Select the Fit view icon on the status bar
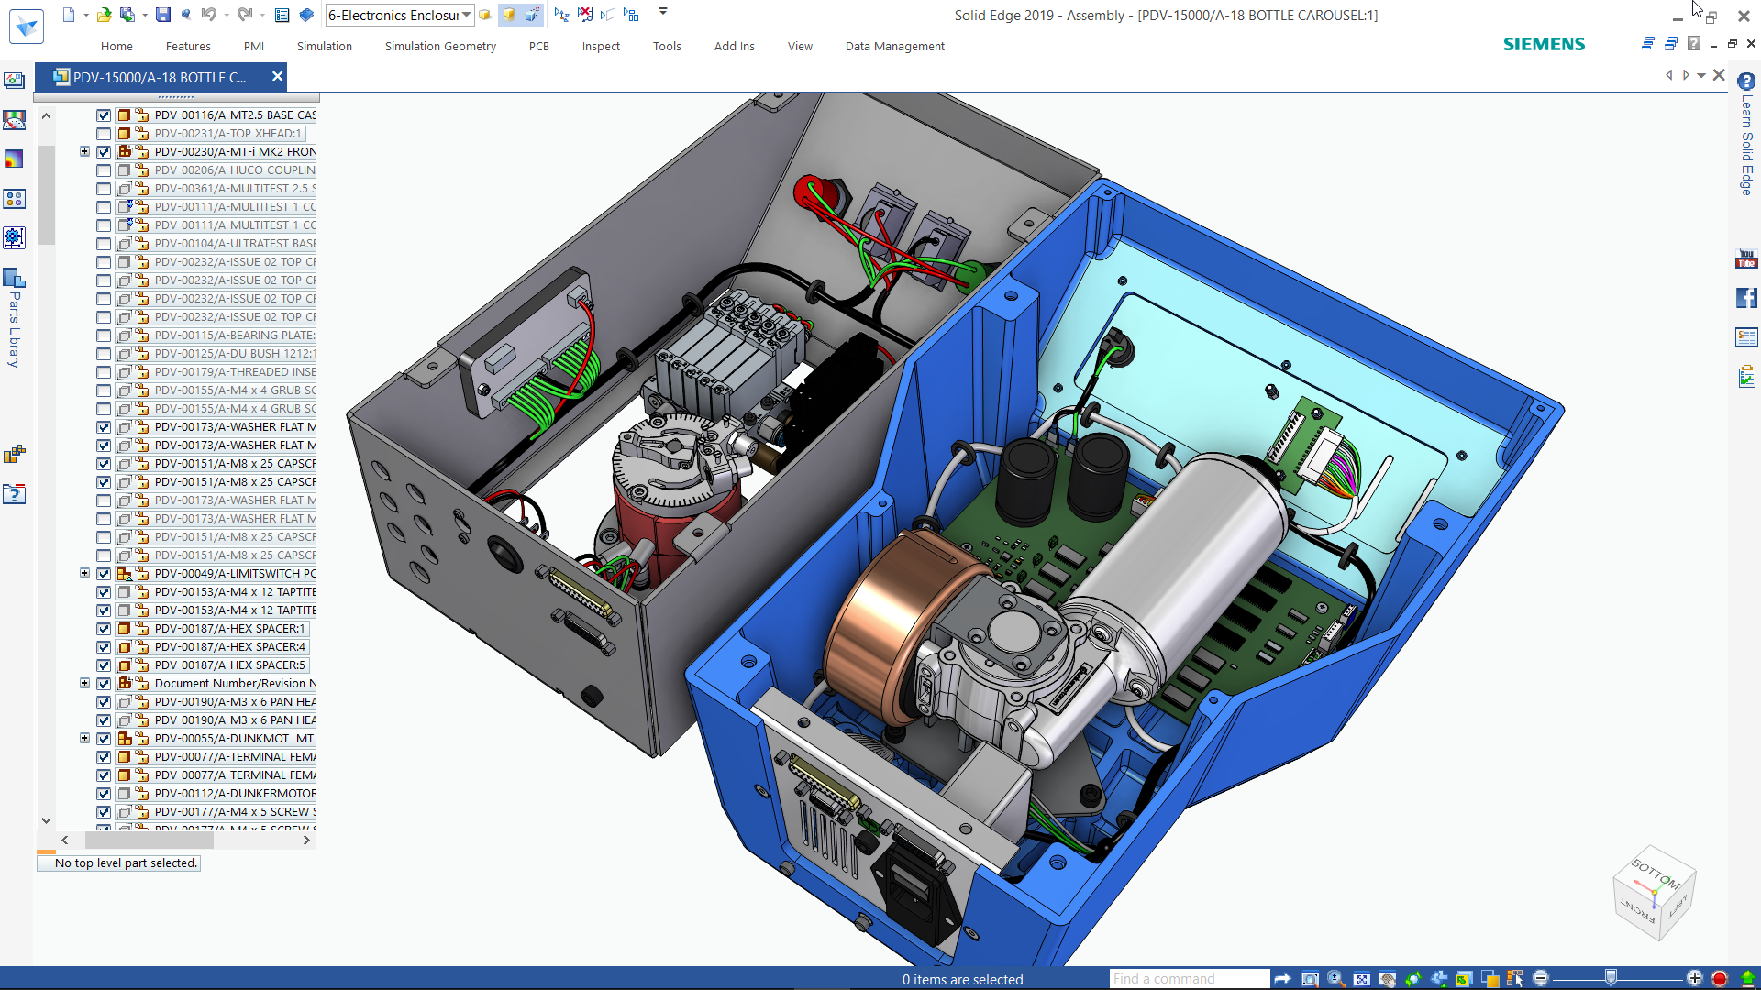1761x990 pixels. (1363, 977)
